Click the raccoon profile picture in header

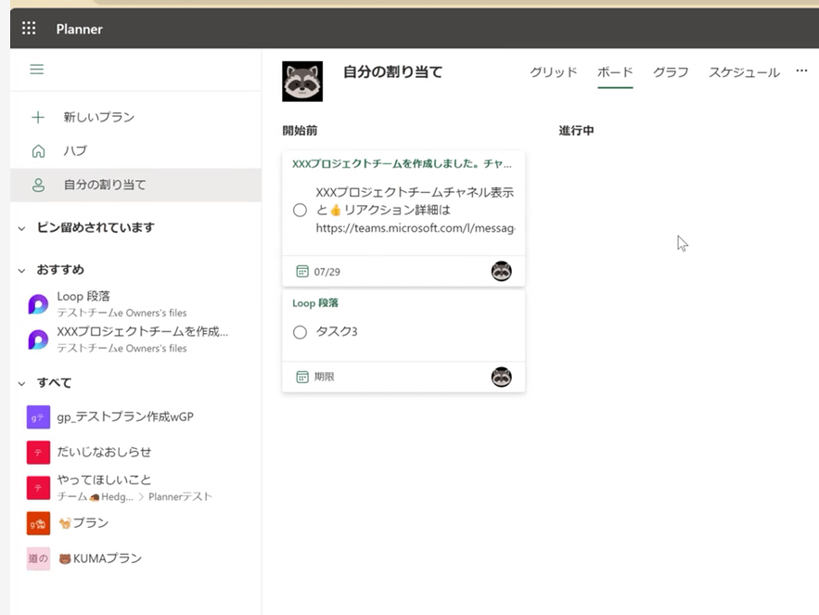click(302, 82)
